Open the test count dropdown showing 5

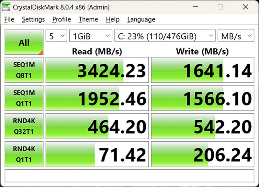[56, 35]
